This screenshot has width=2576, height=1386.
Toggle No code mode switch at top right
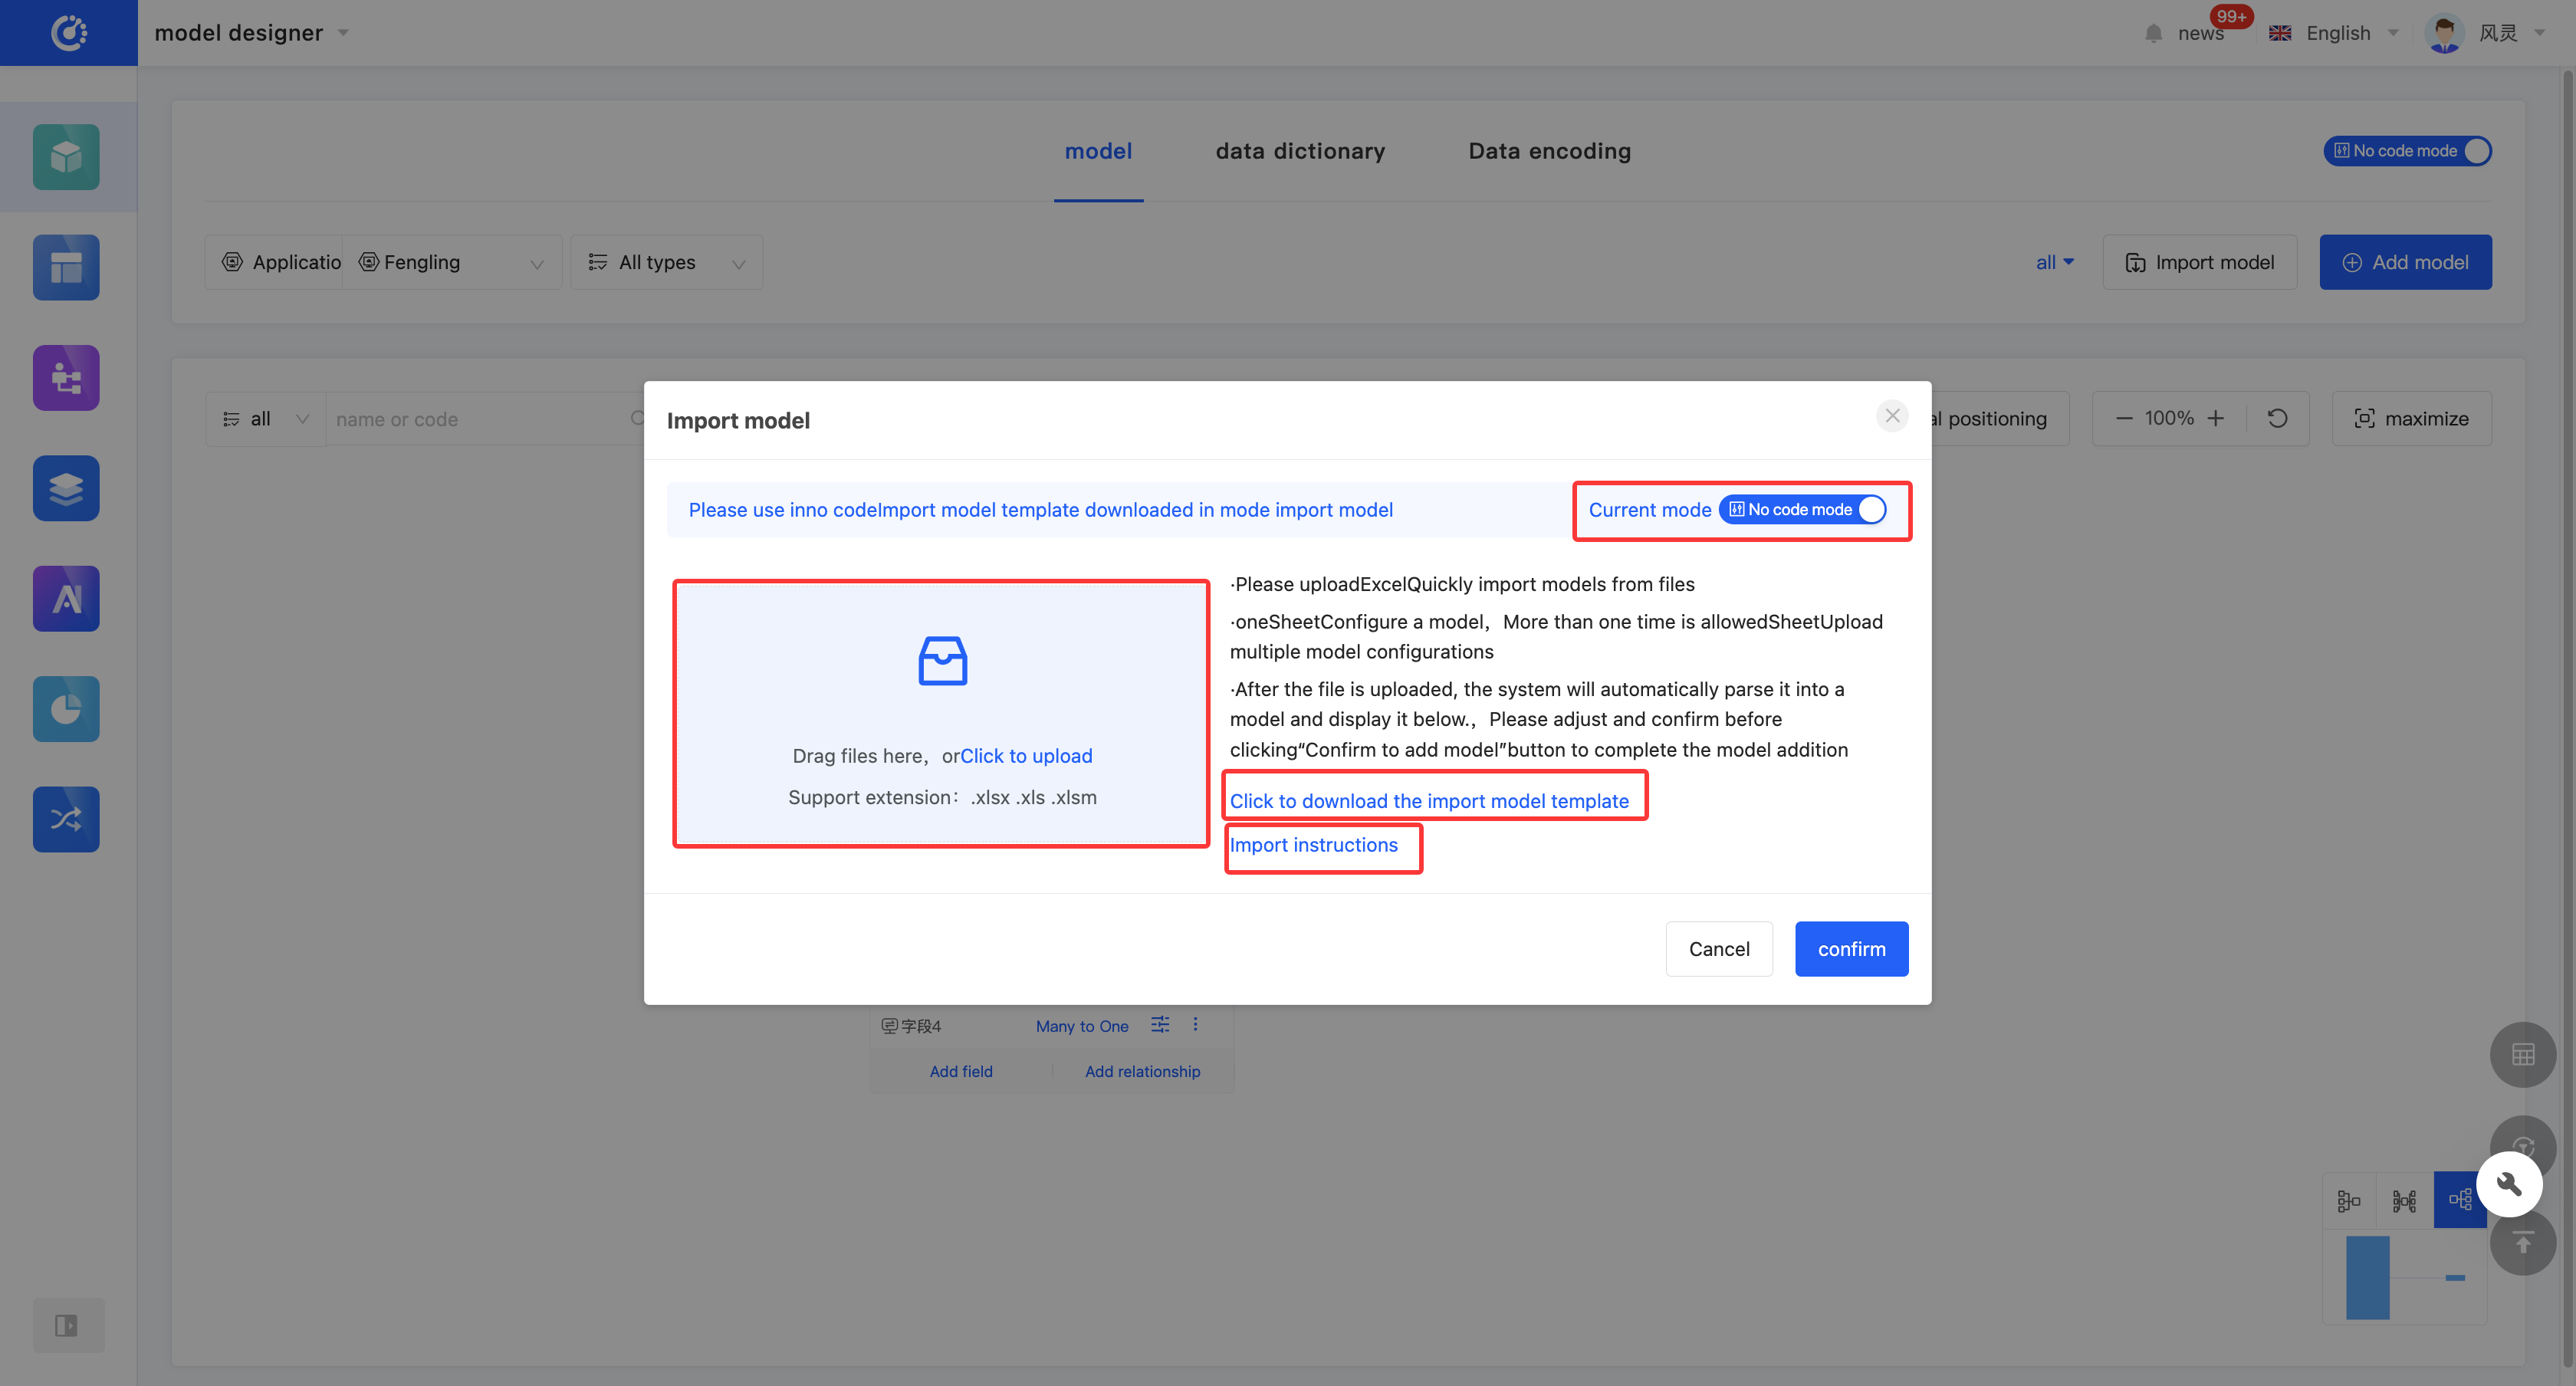(x=2407, y=151)
